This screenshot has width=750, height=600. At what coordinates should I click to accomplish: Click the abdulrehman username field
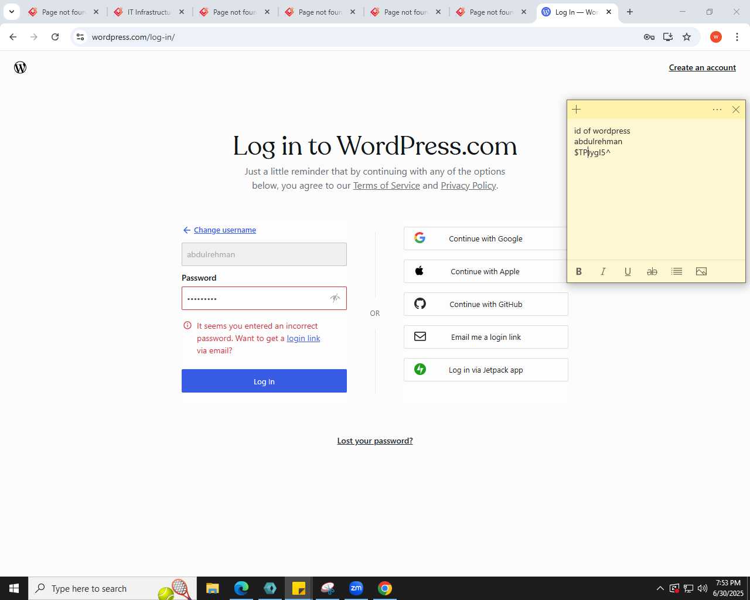coord(264,254)
